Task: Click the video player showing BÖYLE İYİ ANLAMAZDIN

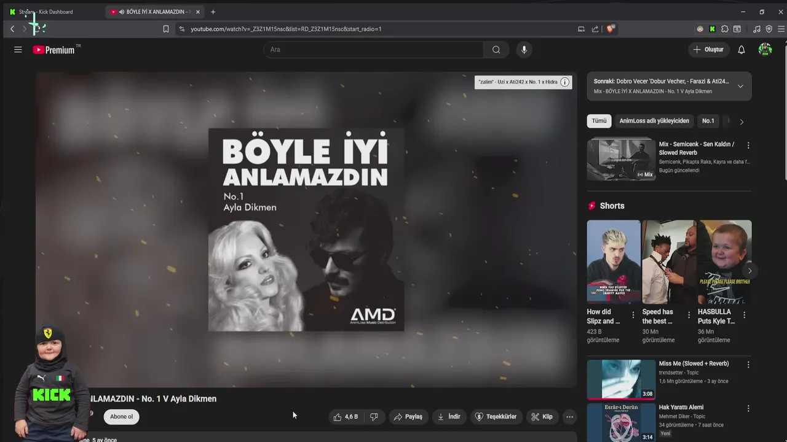Action: [x=306, y=230]
